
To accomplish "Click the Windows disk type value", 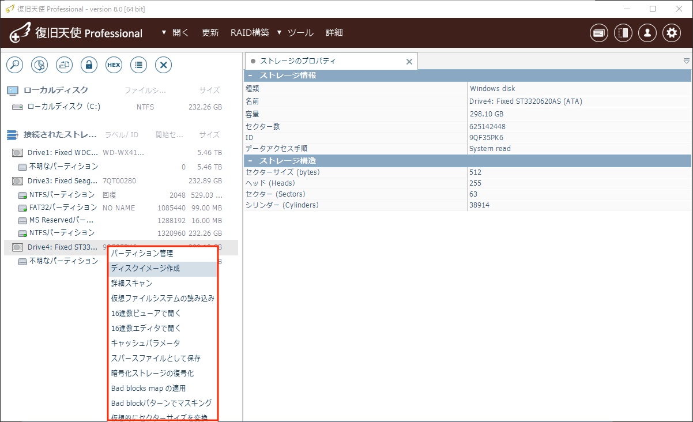I will tap(492, 89).
